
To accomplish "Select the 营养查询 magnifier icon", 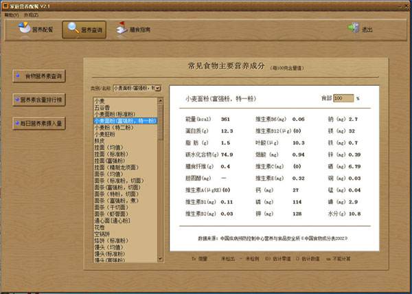I will coord(82,30).
